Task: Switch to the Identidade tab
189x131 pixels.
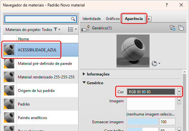Action: [92, 19]
